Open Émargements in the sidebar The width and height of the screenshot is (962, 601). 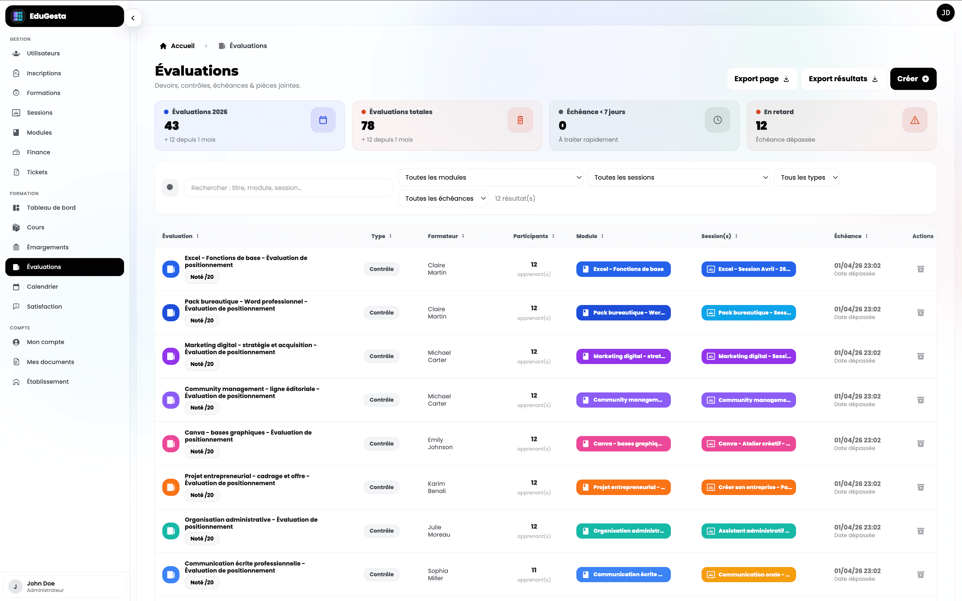click(48, 247)
